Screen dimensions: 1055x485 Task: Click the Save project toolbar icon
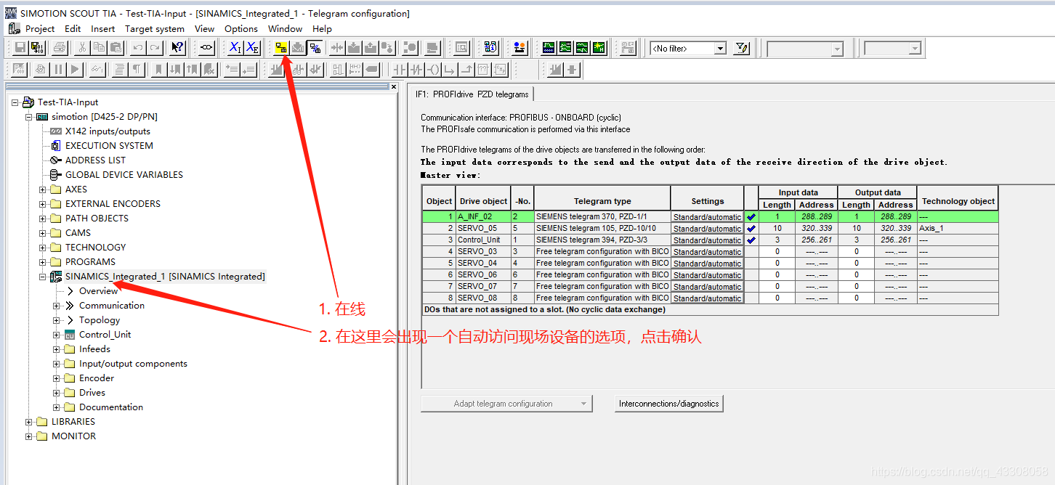coord(20,48)
